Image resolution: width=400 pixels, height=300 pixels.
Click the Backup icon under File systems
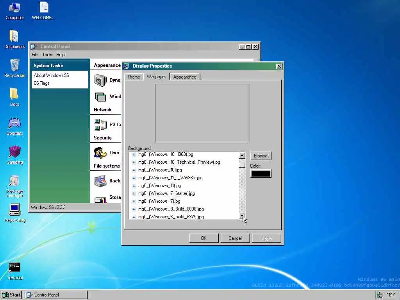[100, 181]
